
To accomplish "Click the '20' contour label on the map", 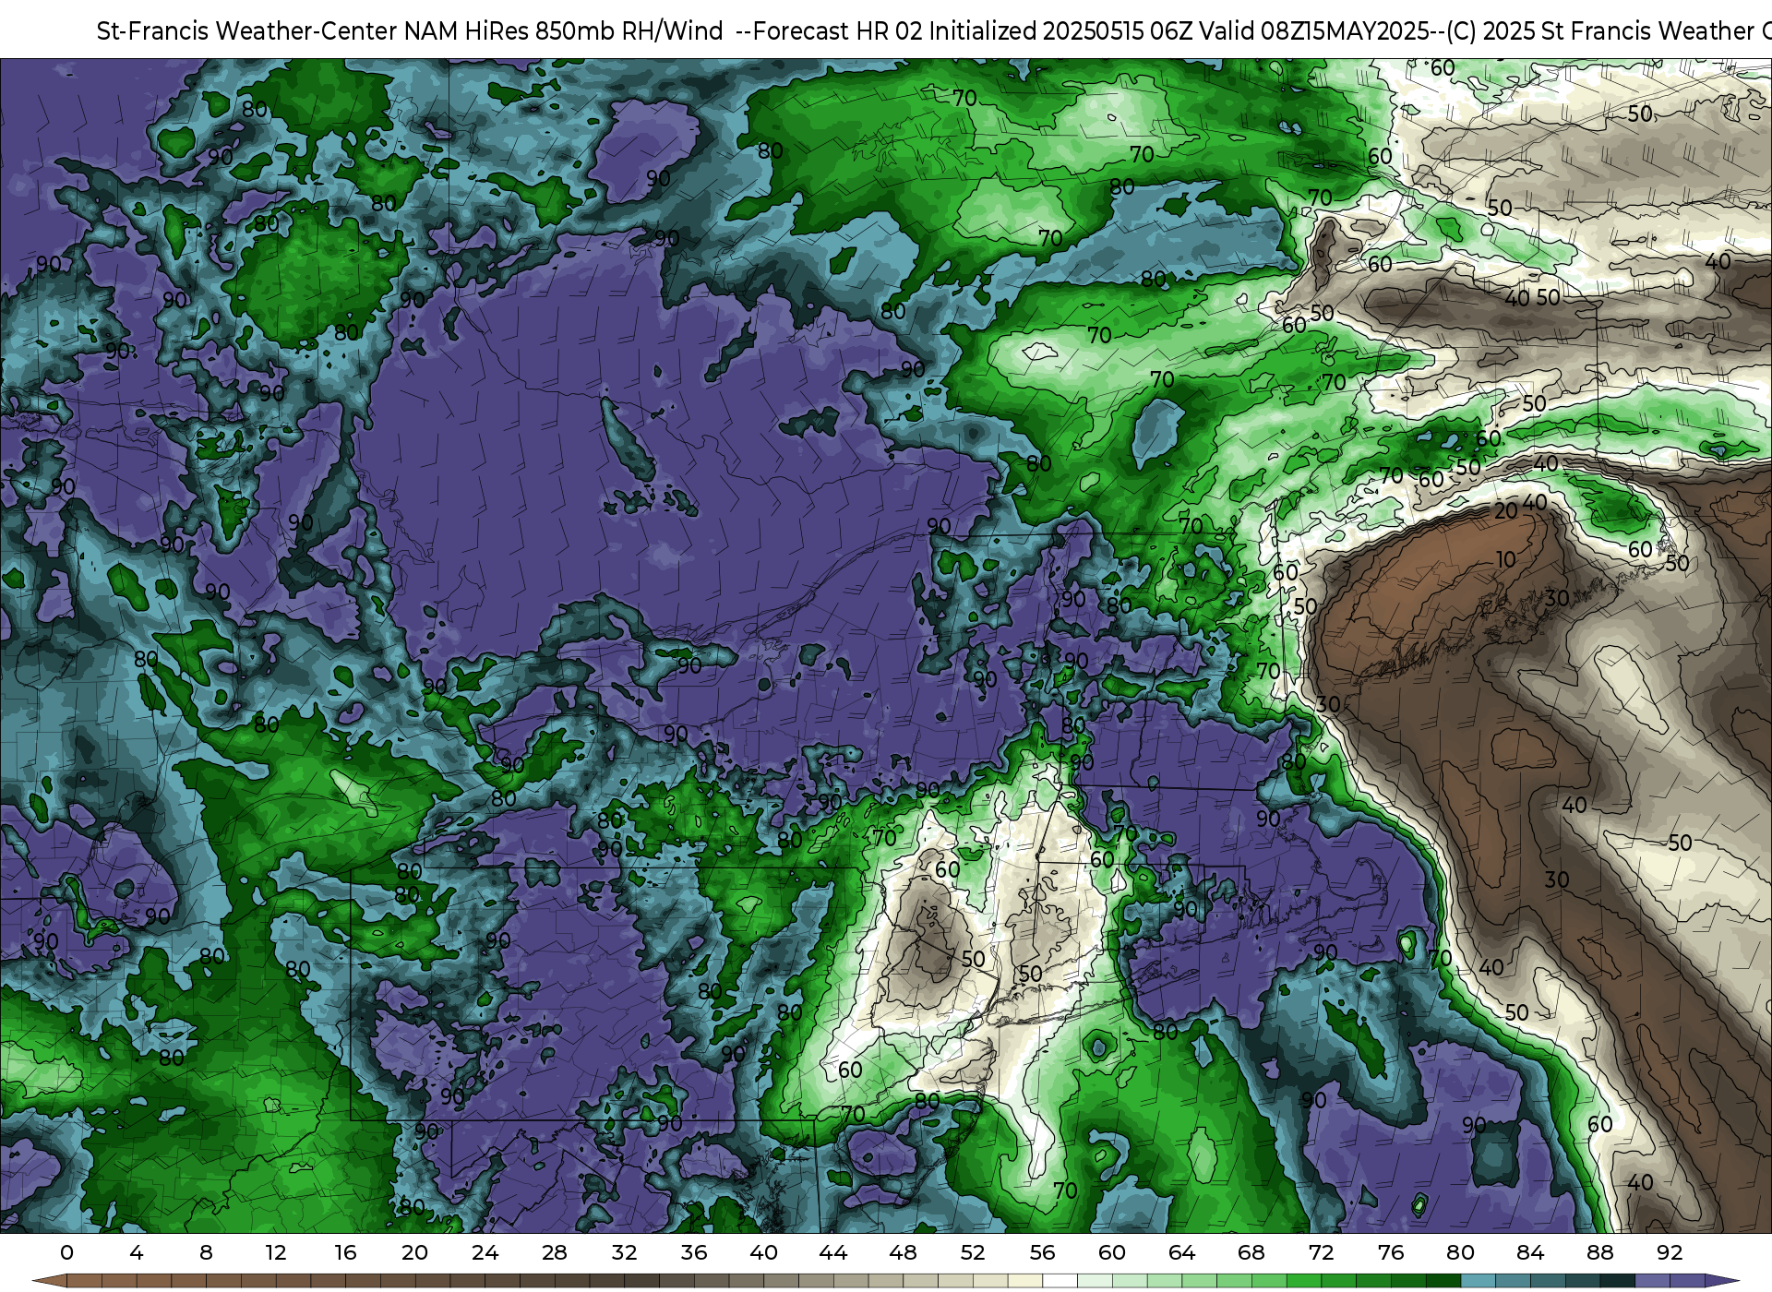I will click(x=1506, y=510).
